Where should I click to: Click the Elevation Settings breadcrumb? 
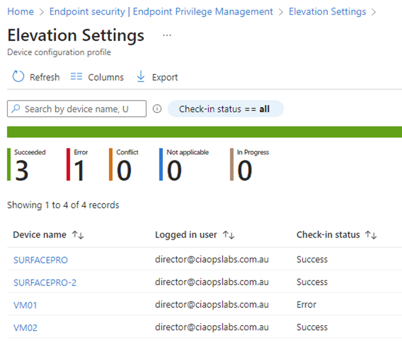coord(327,11)
